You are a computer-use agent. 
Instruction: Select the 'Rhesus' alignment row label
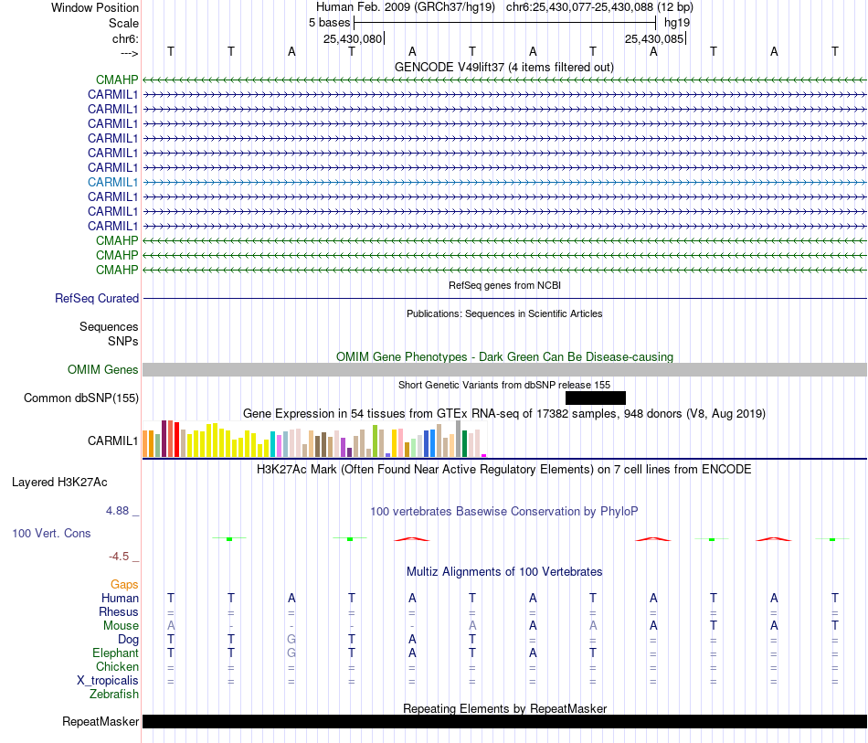[x=119, y=611]
